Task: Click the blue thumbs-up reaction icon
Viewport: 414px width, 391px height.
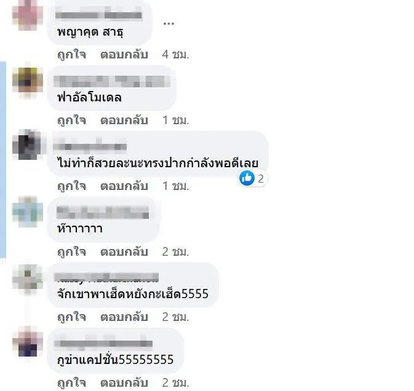Action: 247,178
